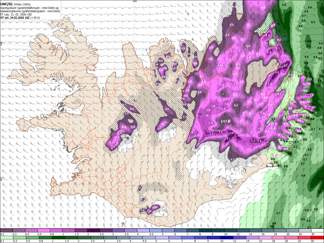
Task: Pick the bright pink swatch between 0.5 and 0.8, top legend row
Action: pos(44,231)
